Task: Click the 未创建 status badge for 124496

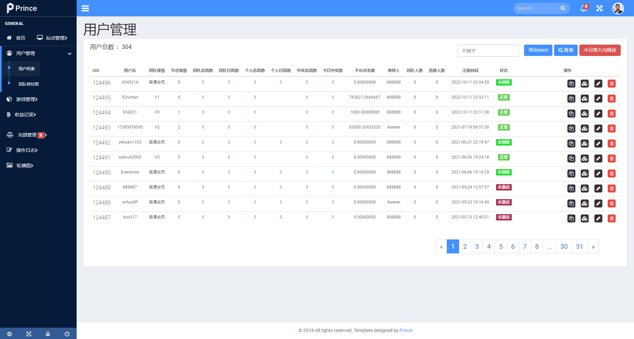Action: coord(504,82)
